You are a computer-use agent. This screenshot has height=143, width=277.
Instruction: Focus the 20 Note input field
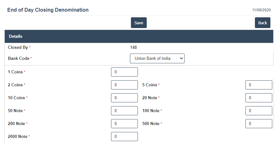pyautogui.click(x=259, y=98)
